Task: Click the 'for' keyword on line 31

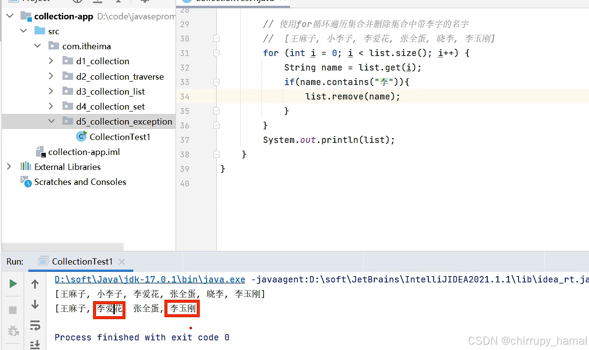Action: pos(271,53)
